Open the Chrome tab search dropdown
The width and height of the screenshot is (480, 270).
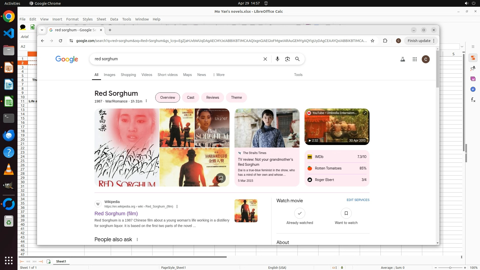click(42, 30)
